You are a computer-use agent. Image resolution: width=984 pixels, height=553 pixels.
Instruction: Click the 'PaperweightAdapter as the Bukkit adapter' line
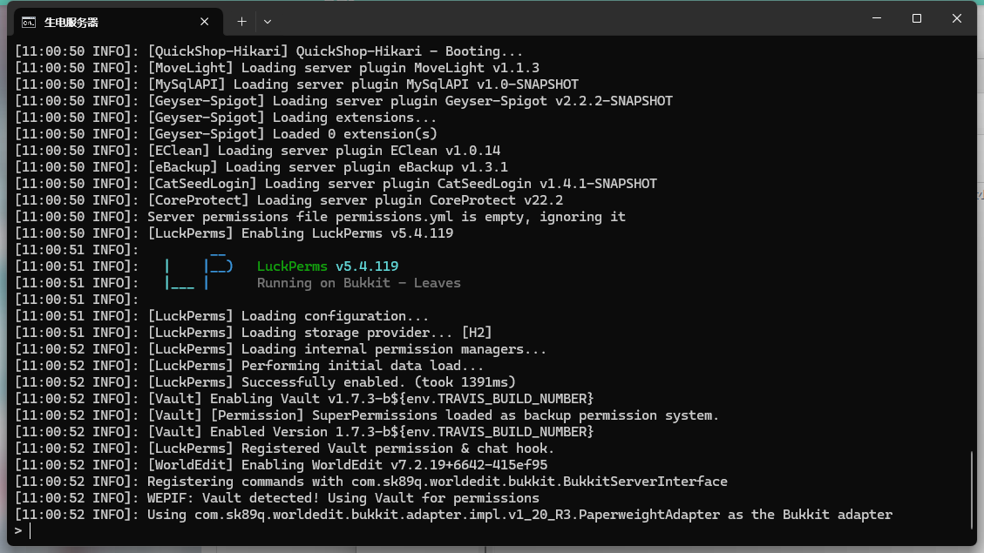click(453, 515)
